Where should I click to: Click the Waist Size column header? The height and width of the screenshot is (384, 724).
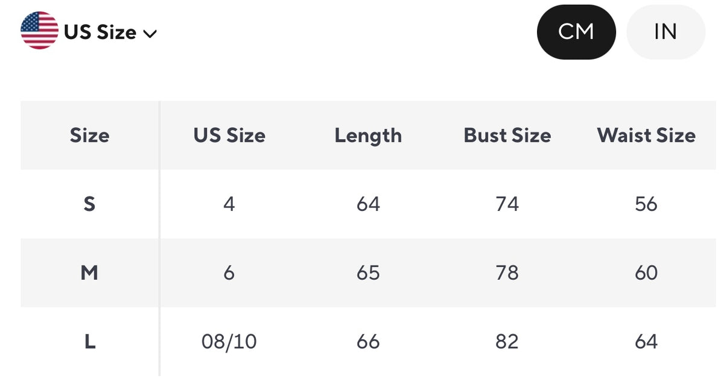coord(646,136)
